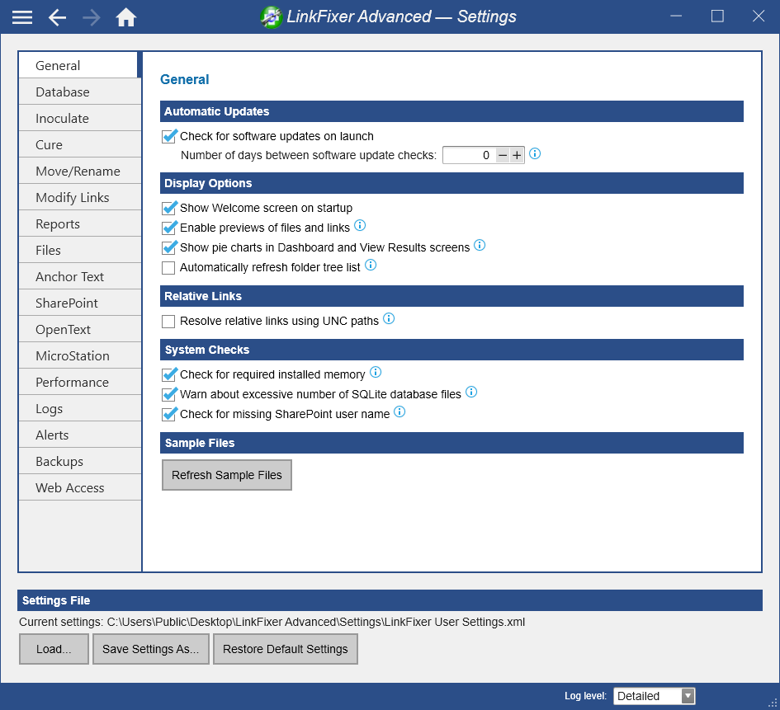The image size is (780, 710).
Task: Open the Inoculate settings tab
Action: 80,118
